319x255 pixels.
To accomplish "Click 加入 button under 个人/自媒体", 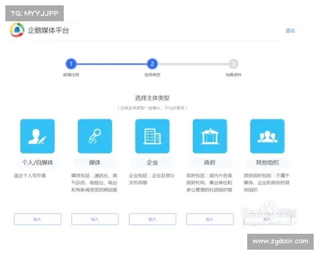I will pyautogui.click(x=37, y=219).
